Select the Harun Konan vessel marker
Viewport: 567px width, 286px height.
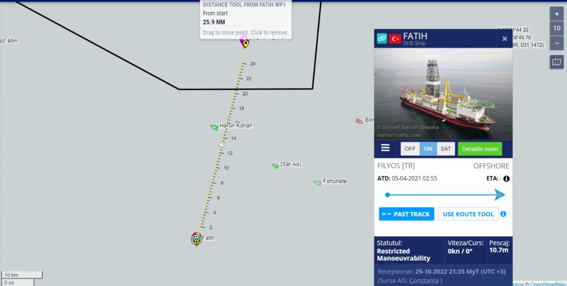point(214,127)
